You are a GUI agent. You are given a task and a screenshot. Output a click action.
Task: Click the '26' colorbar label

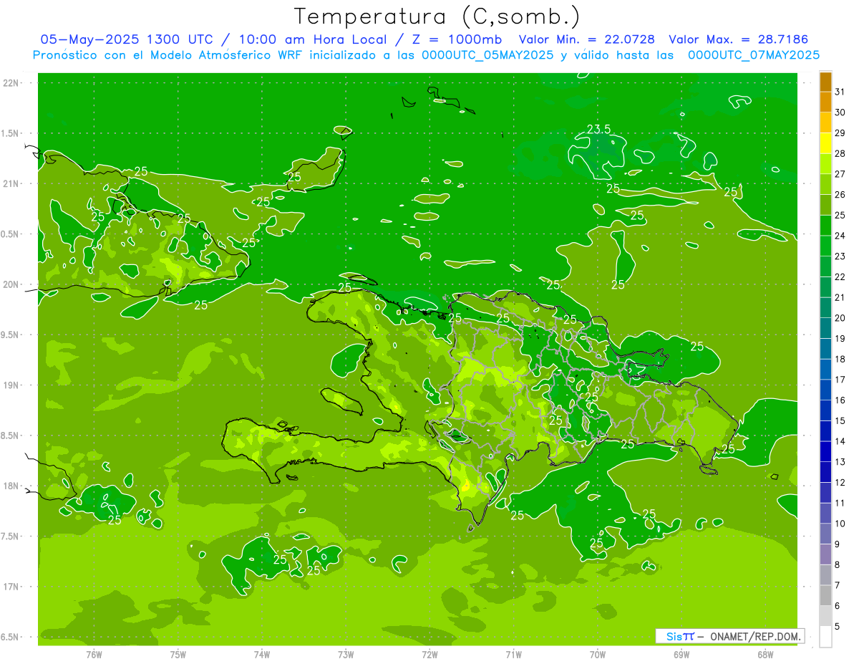840,195
